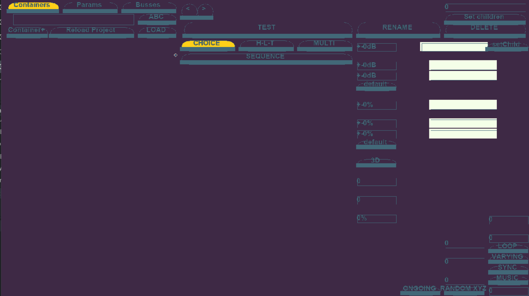Click the ABC sort button
The height and width of the screenshot is (296, 529).
click(x=157, y=19)
